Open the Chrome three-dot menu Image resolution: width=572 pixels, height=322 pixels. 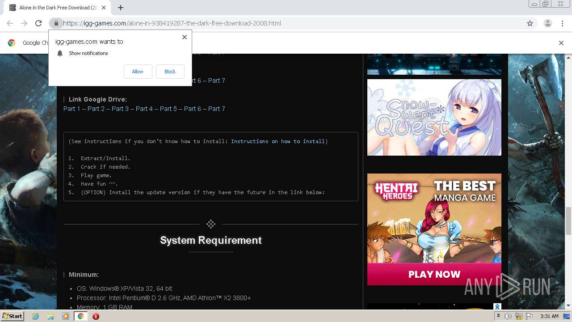(x=562, y=23)
